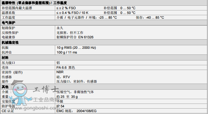The image size is (208, 114).
Task: Select the '约 25 至 35 g' weight value
Action: pyautogui.click(x=67, y=97)
